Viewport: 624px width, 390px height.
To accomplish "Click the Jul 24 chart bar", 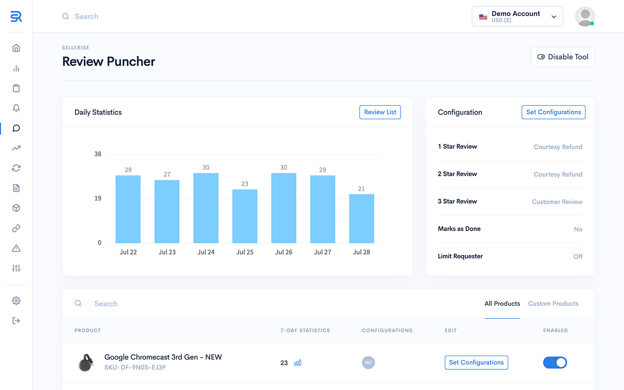I will [x=206, y=208].
